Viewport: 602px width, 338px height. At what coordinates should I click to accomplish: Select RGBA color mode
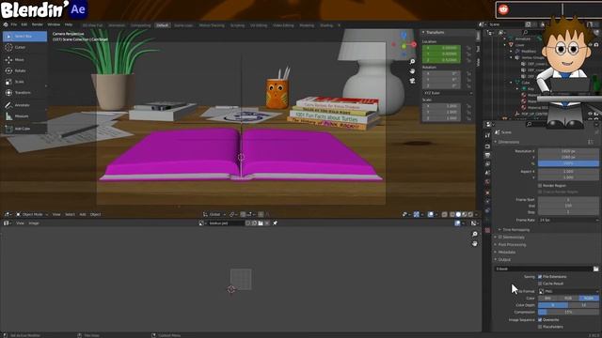tap(589, 299)
